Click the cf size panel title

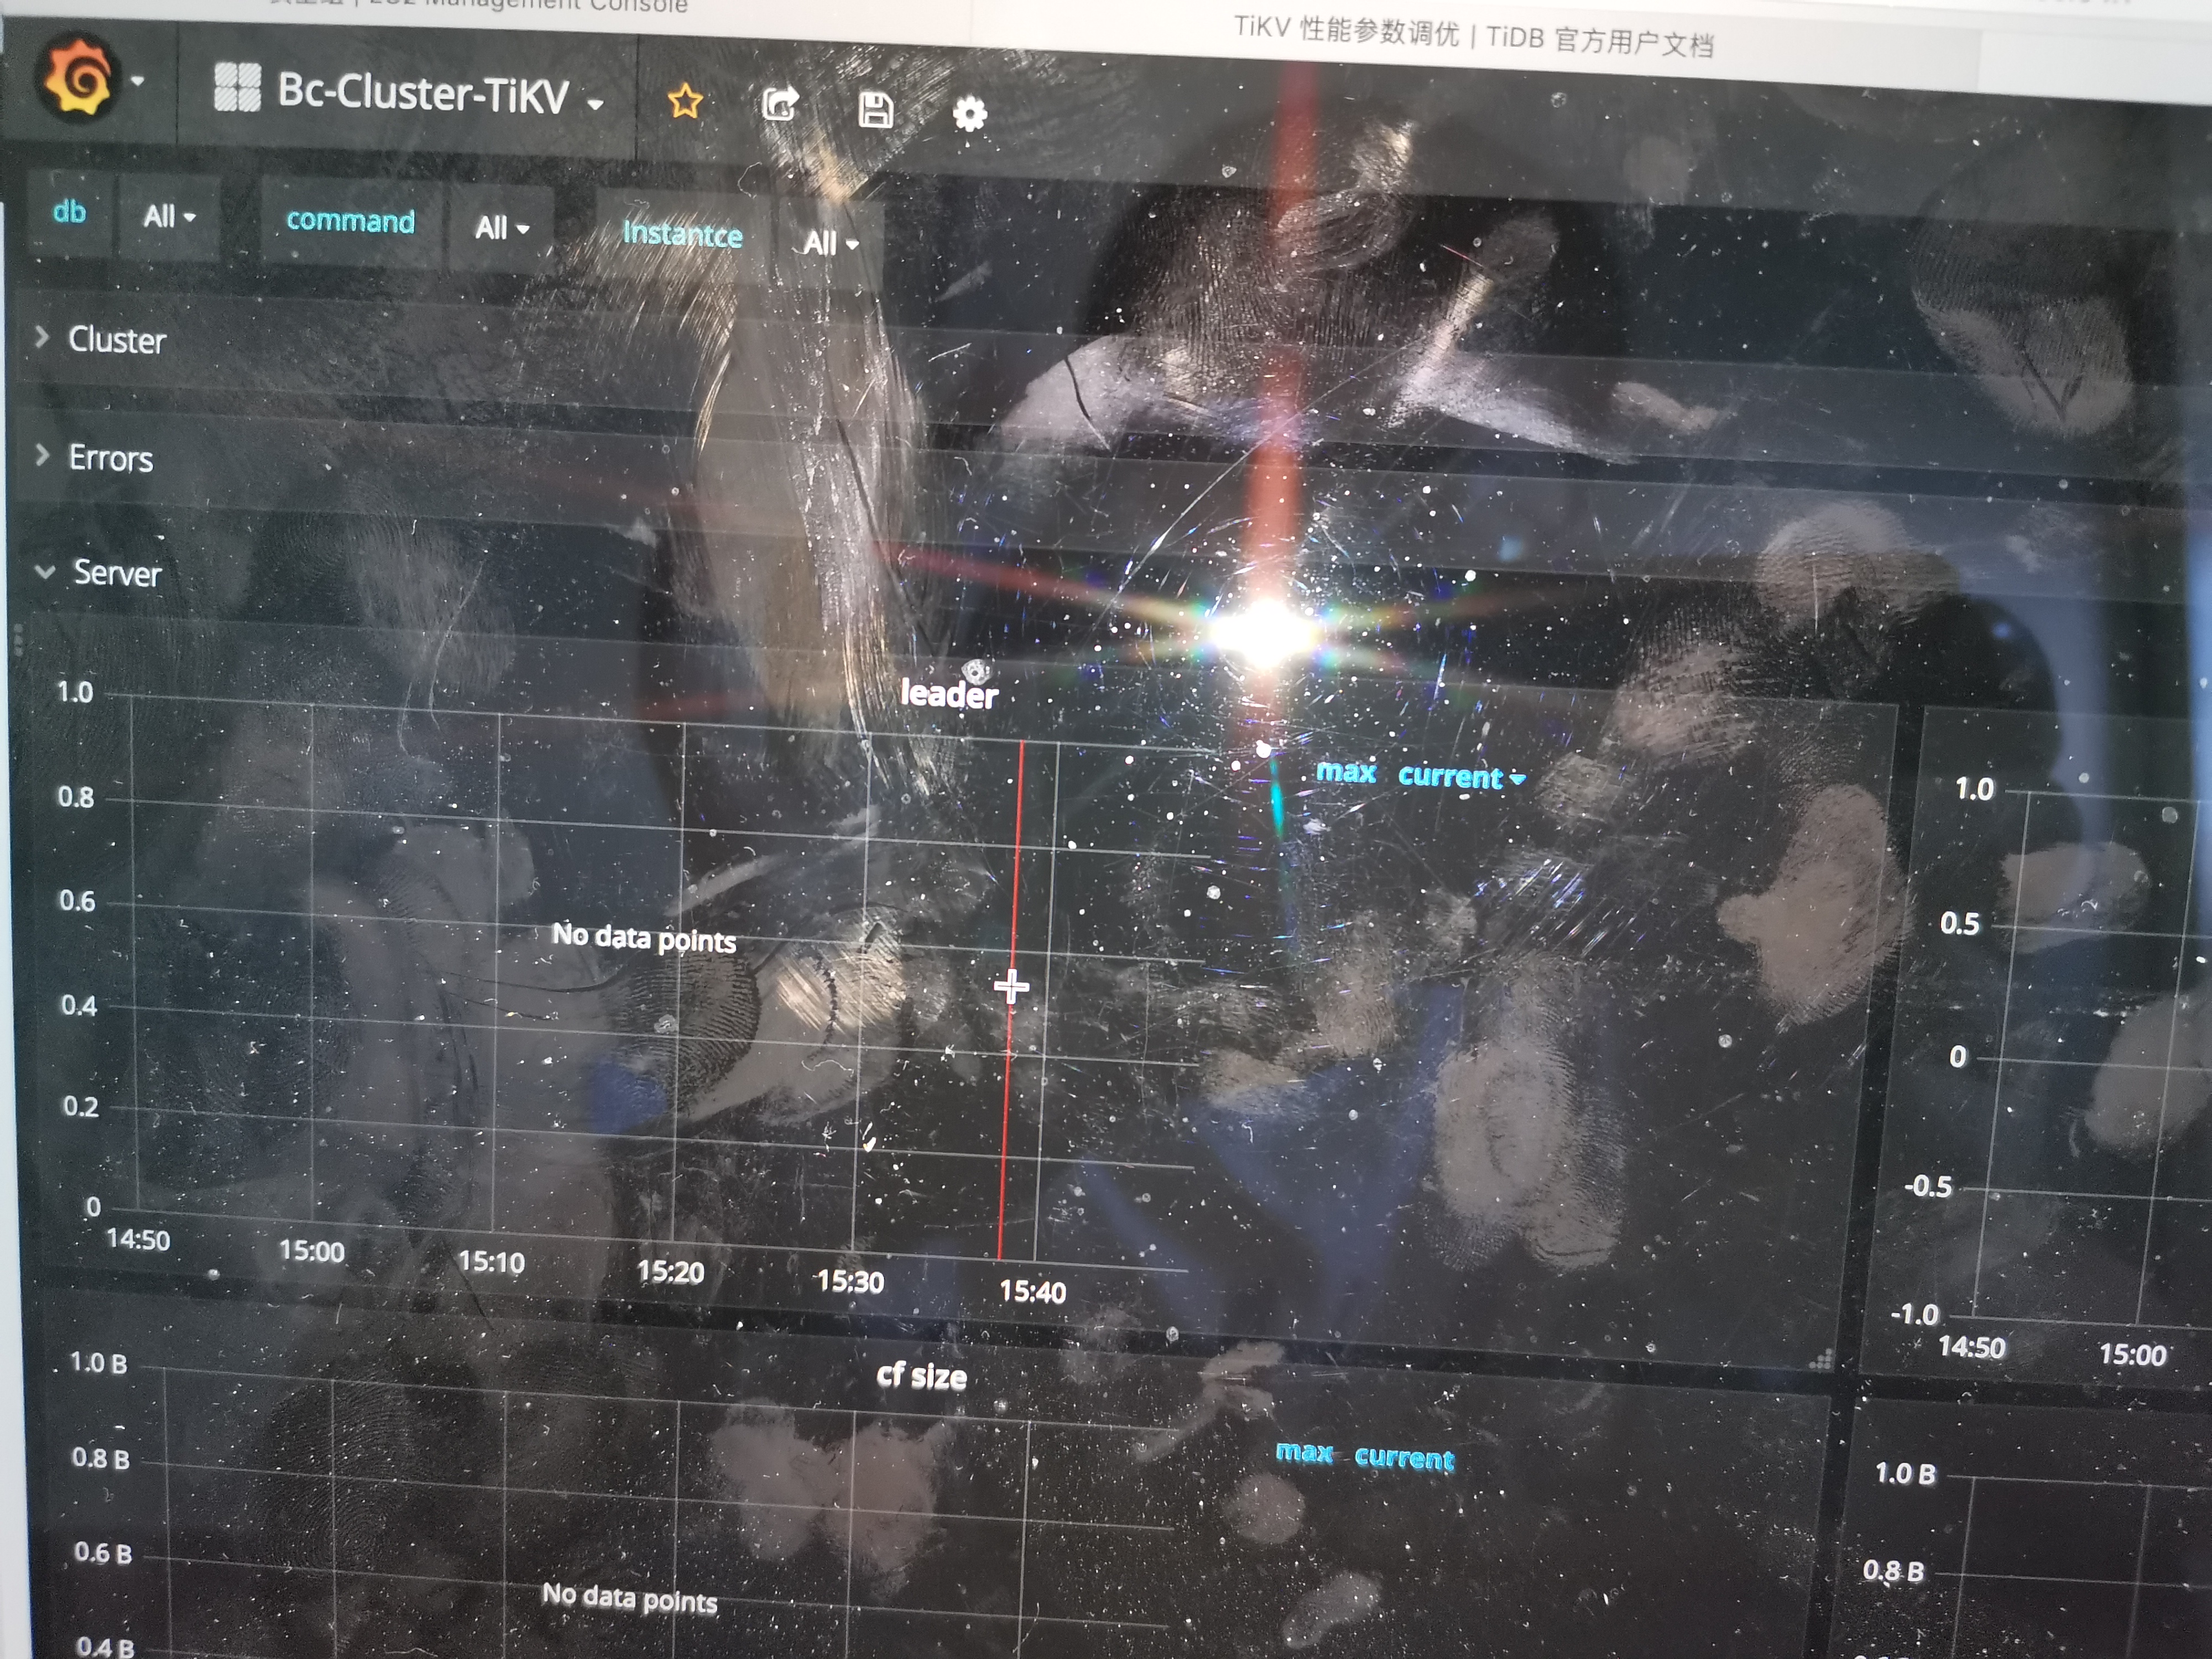click(x=921, y=1376)
